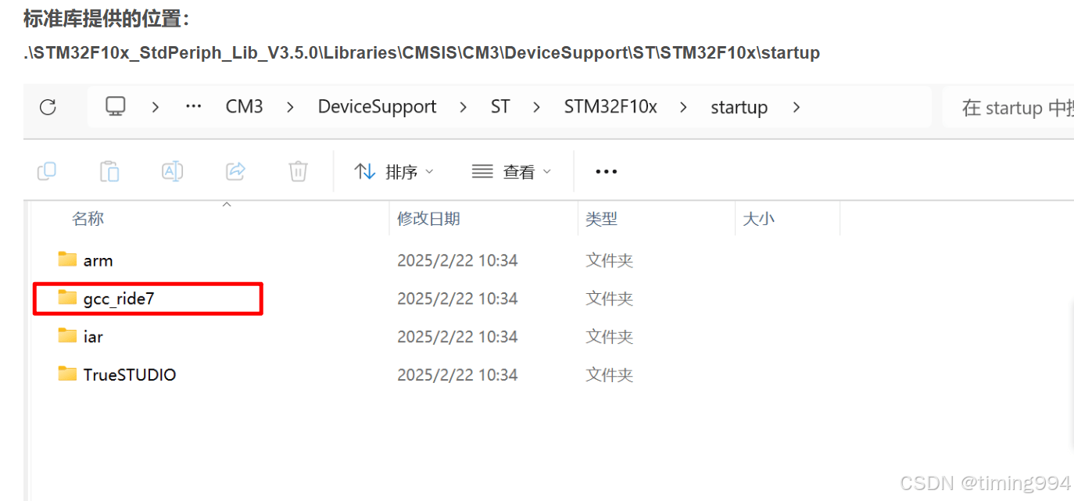Click the copy icon in toolbar
This screenshot has height=501, width=1074.
pos(47,171)
